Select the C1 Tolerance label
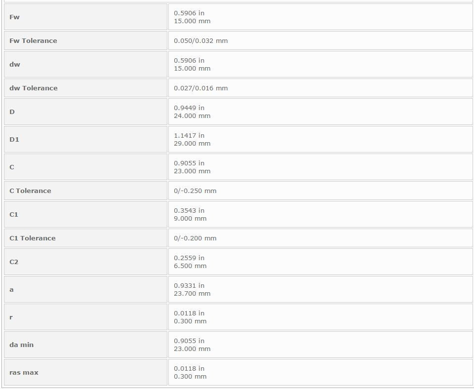The width and height of the screenshot is (474, 389). [x=33, y=238]
